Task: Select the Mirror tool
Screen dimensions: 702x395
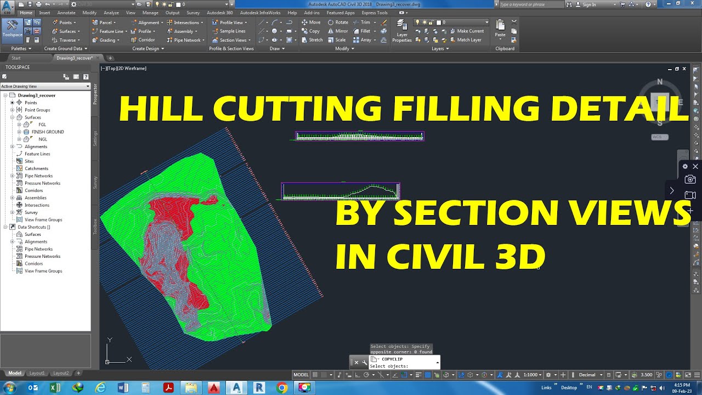Action: (x=338, y=31)
